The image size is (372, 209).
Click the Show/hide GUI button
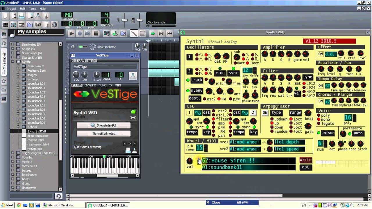103,125
